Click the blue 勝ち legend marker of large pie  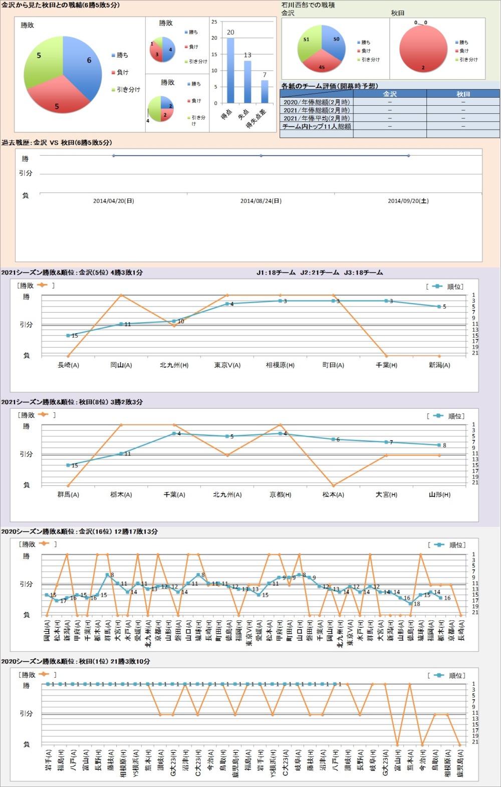(x=114, y=55)
